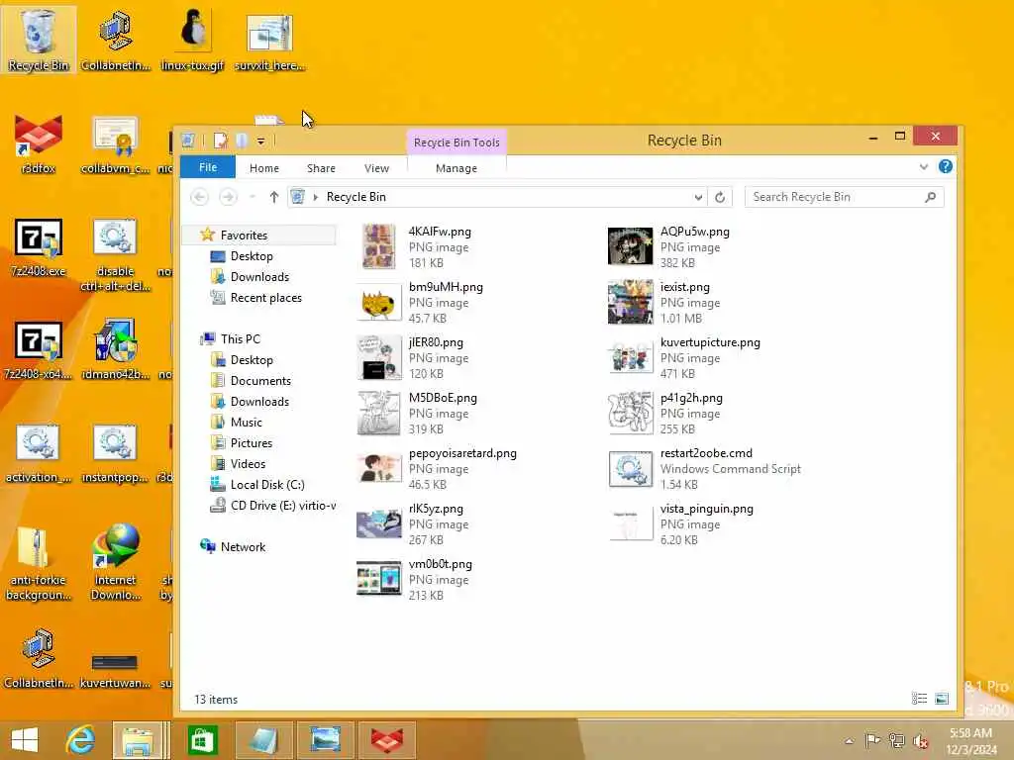Click the Recycle Bin Tools contextual tab
Screen dimensions: 1014x760
click(456, 142)
